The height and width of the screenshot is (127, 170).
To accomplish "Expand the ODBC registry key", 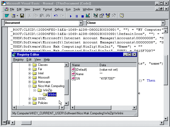I will 29,99.
